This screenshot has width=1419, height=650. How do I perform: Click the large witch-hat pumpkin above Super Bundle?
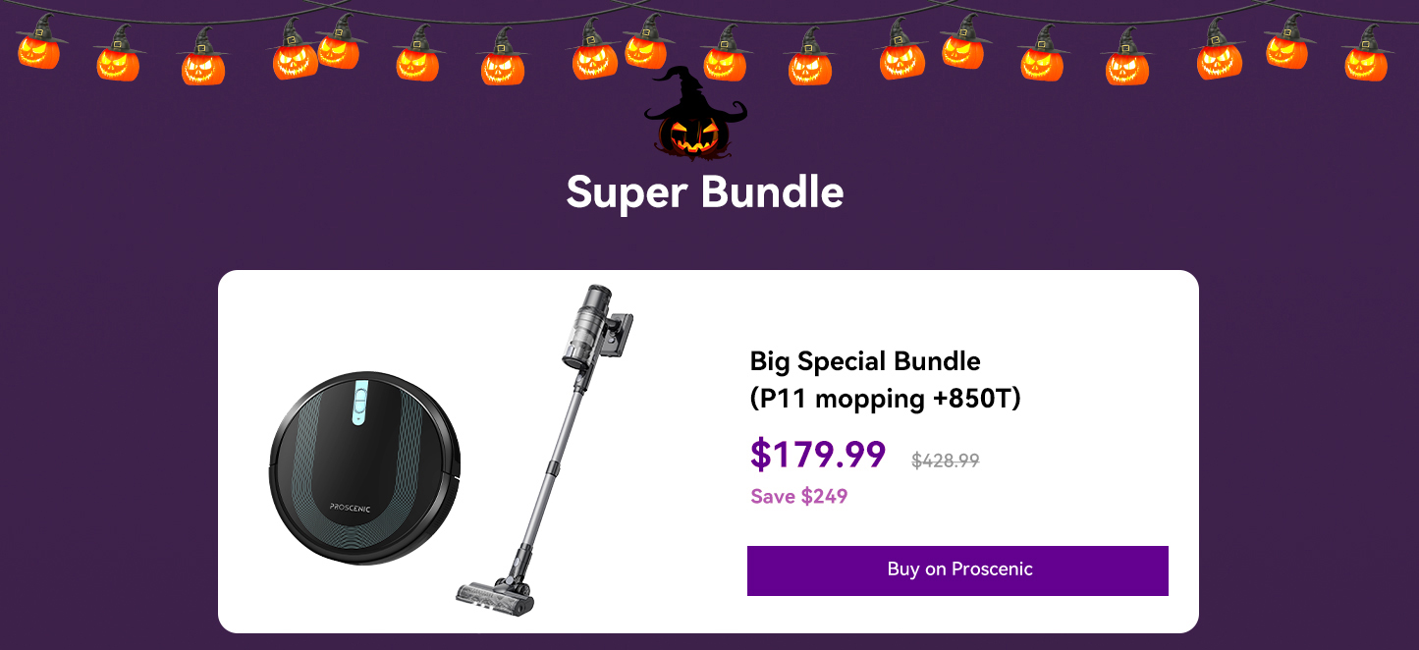click(x=695, y=113)
